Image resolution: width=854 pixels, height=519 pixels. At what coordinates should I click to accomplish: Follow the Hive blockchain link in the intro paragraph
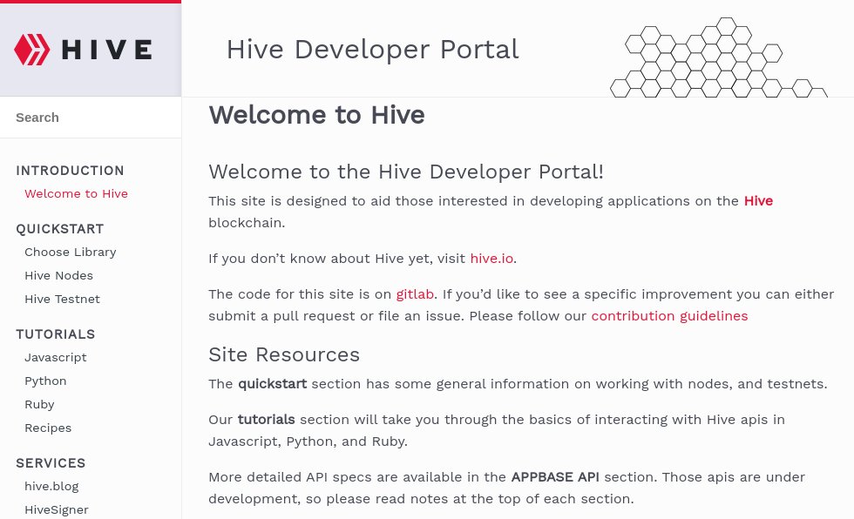coord(758,201)
